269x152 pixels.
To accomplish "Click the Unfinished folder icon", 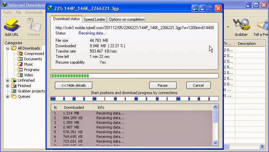I will (14, 80).
